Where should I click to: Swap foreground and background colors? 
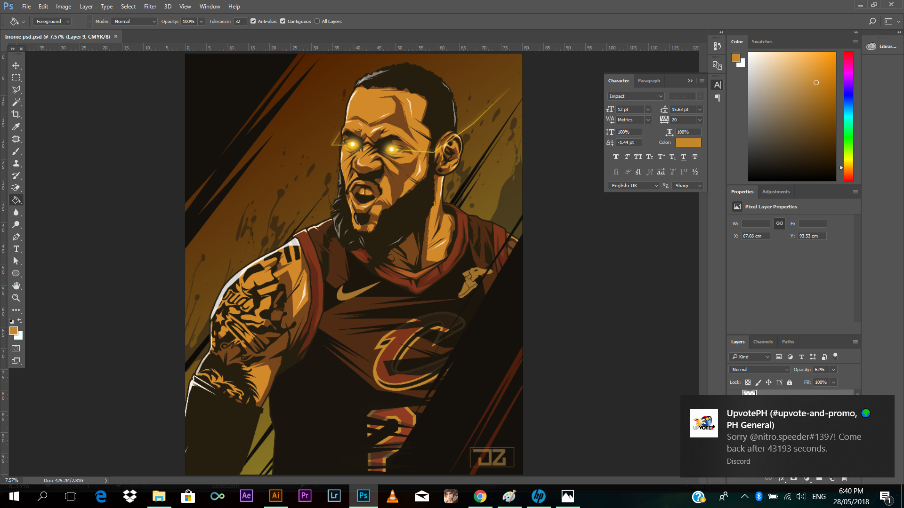pyautogui.click(x=20, y=321)
